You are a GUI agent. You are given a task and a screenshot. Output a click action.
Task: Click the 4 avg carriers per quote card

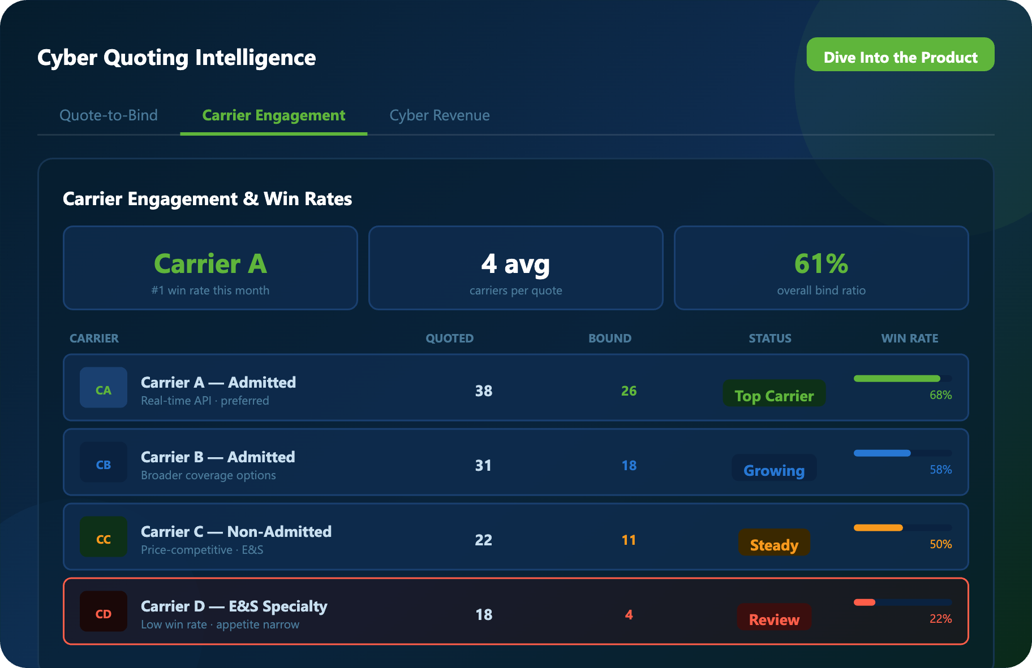click(x=515, y=268)
